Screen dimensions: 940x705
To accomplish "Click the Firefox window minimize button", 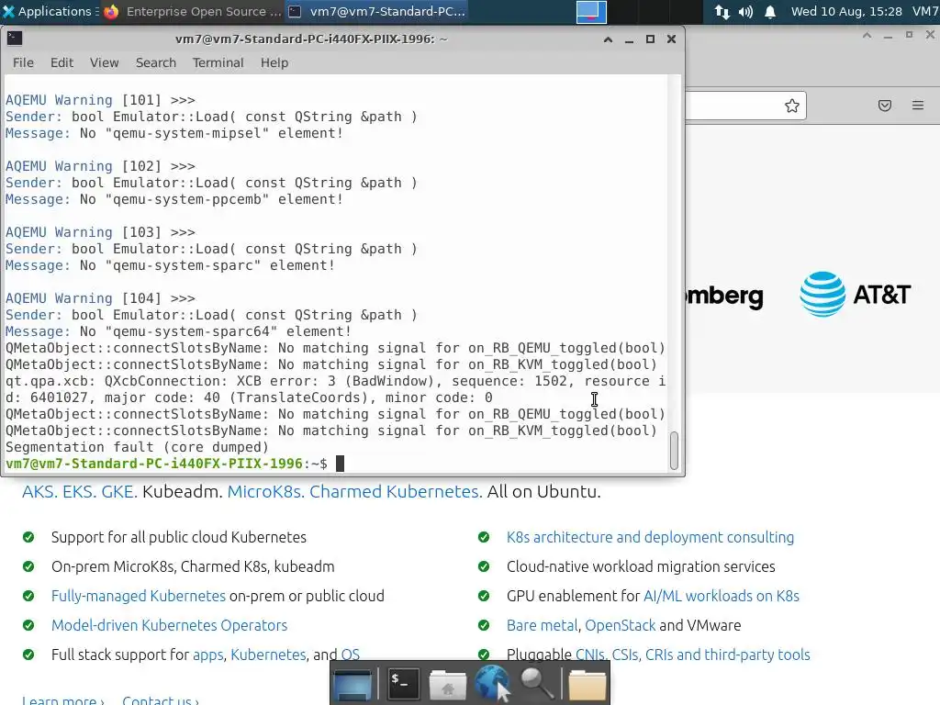I will pyautogui.click(x=889, y=36).
